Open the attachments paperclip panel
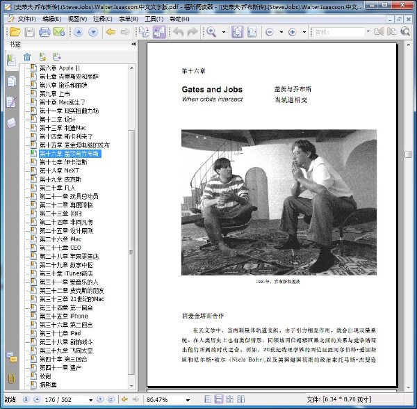 pyautogui.click(x=11, y=378)
